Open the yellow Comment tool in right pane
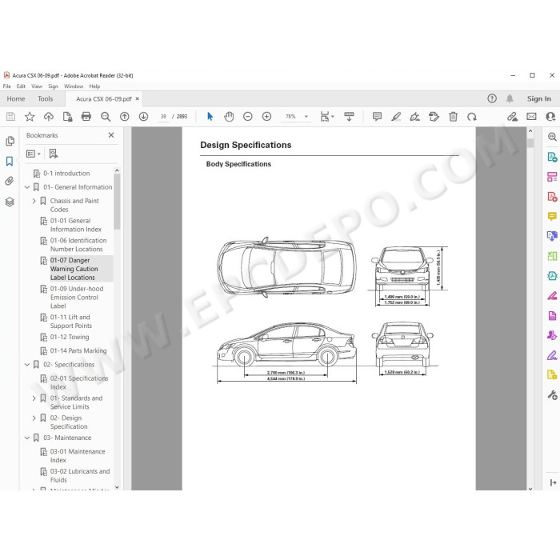The width and height of the screenshot is (560, 560). click(552, 217)
